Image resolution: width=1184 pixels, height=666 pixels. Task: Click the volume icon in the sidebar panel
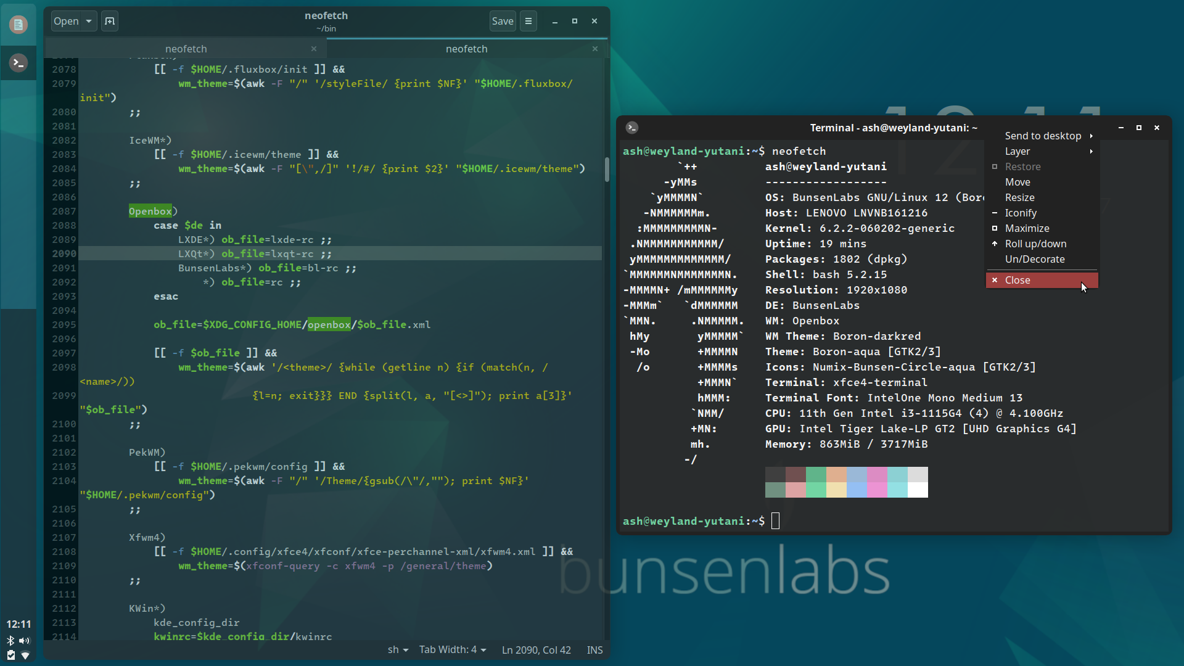24,641
